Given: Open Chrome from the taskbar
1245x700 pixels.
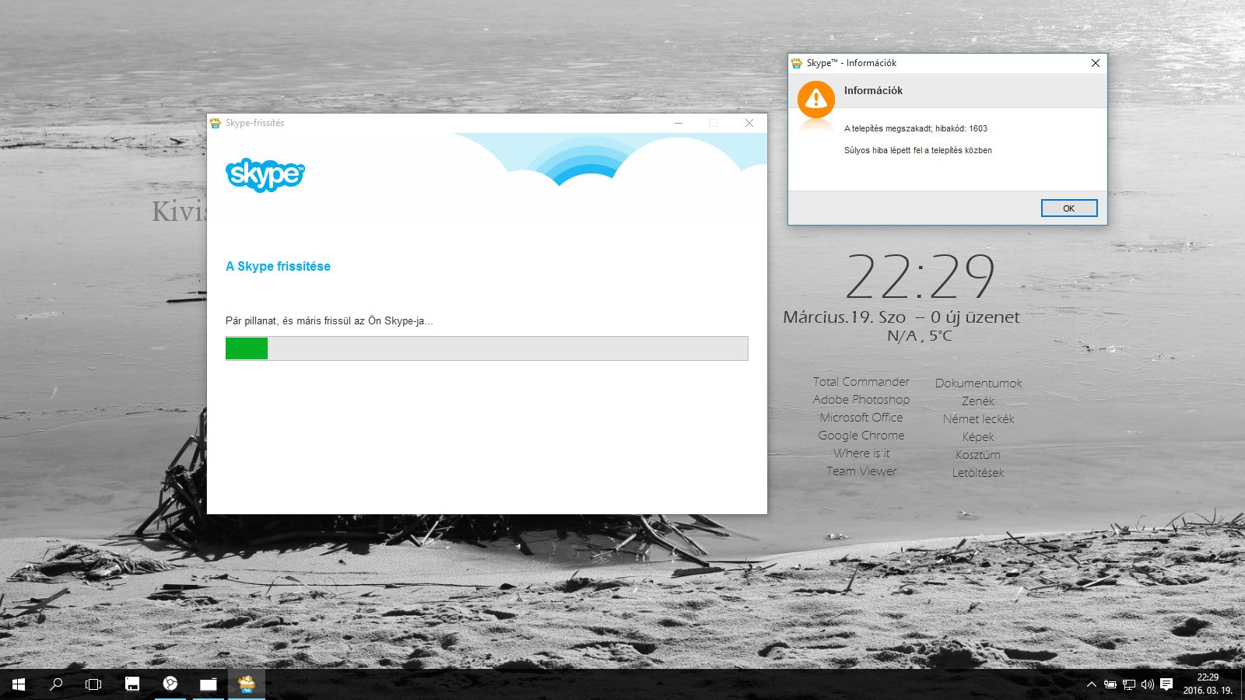Looking at the screenshot, I should point(170,684).
